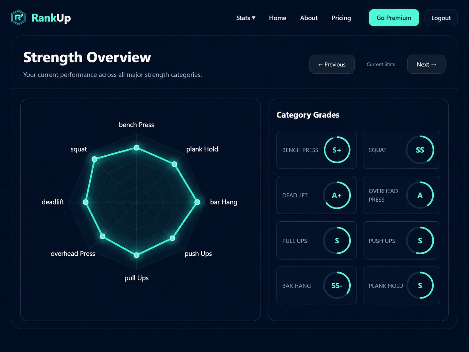Click the Deadlift A+ grade circle

(x=337, y=195)
